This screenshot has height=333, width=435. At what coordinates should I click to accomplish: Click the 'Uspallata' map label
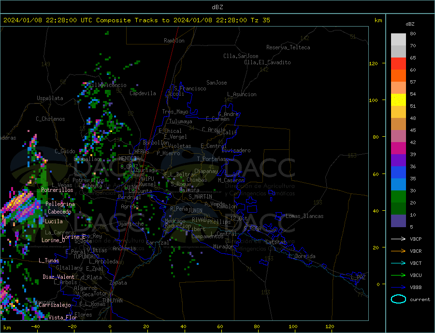50,98
